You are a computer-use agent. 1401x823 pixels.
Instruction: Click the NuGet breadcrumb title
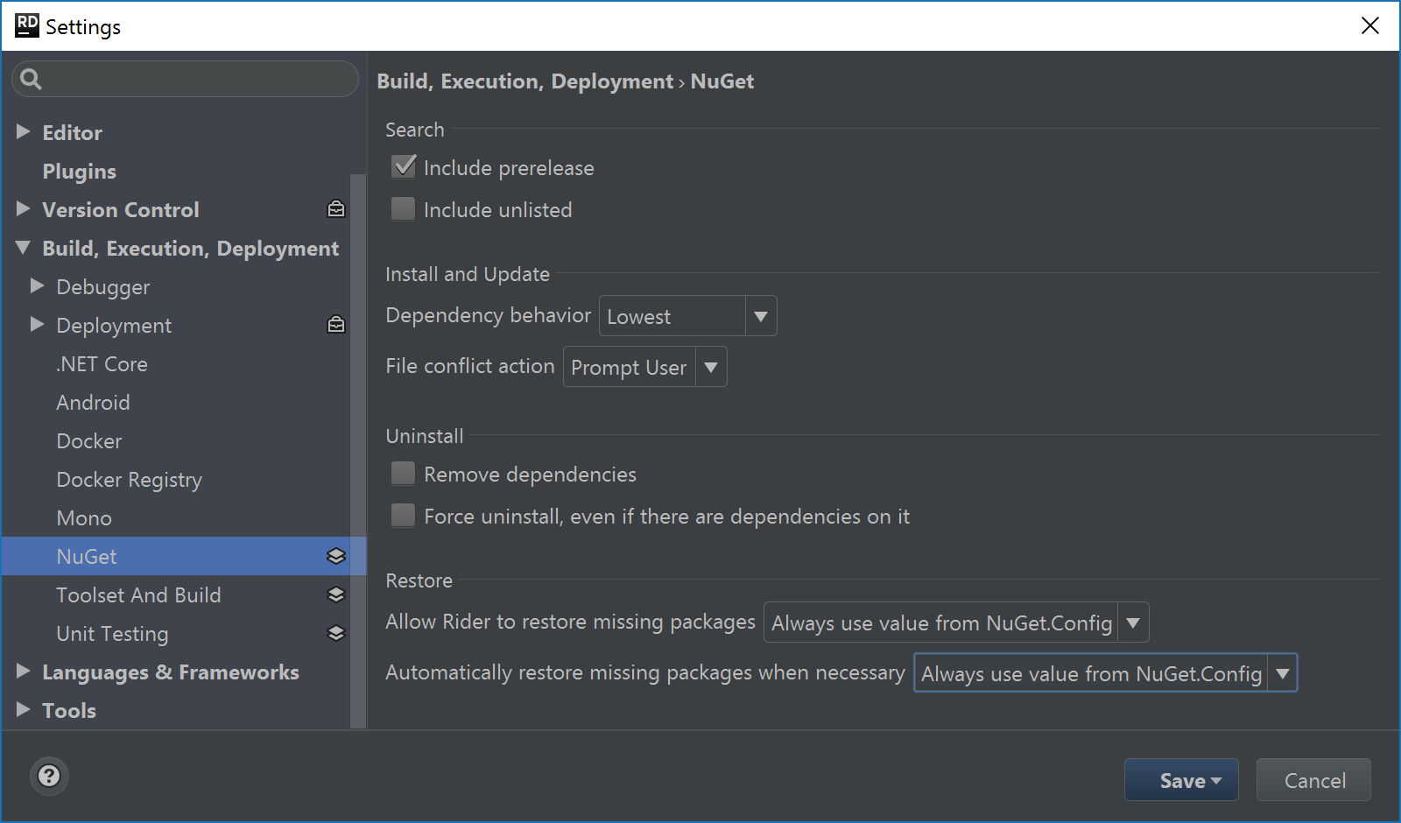click(x=722, y=81)
